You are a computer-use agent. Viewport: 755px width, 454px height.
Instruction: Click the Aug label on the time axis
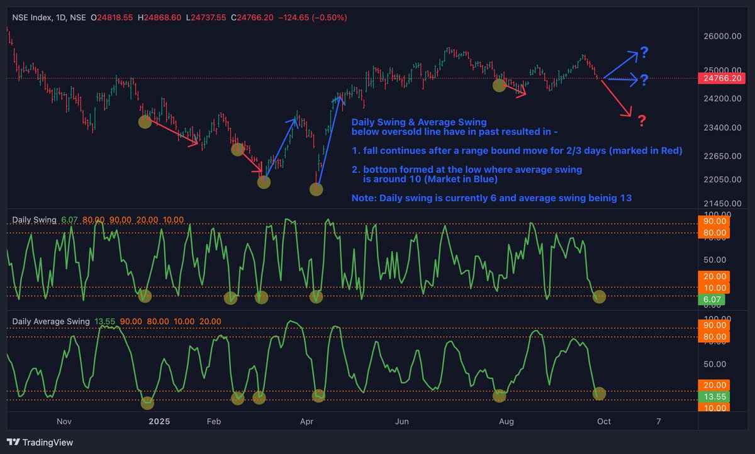coord(506,421)
